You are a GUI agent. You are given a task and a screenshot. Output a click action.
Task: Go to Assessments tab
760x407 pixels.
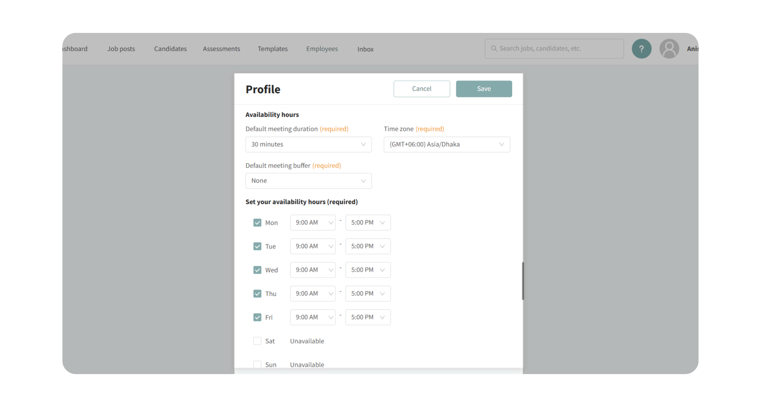click(221, 49)
